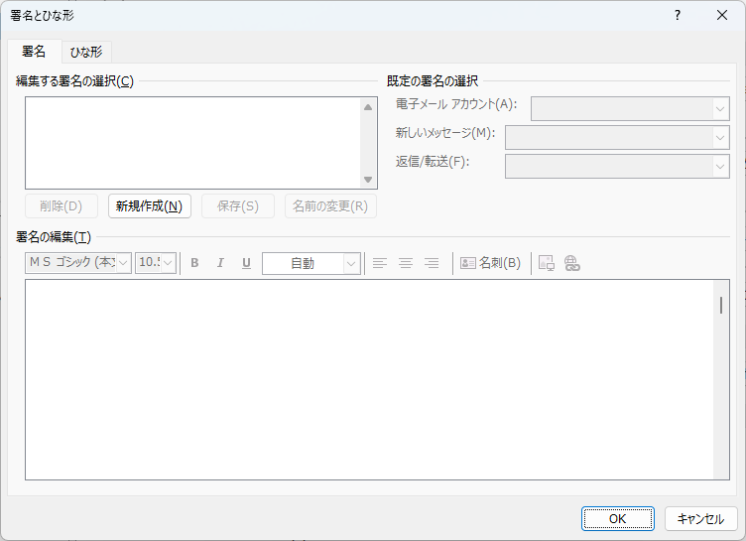746x541 pixels.
Task: Toggle italic formatting in signature toolbar
Action: point(220,263)
